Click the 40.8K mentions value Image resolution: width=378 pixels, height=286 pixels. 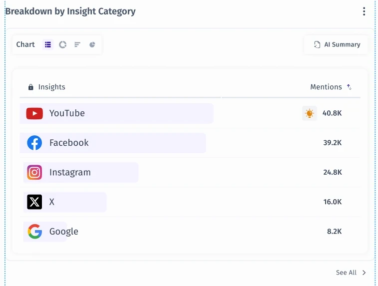tap(332, 113)
